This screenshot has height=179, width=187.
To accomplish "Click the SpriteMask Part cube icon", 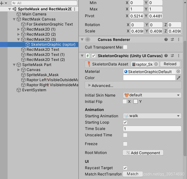I will click(19, 65).
